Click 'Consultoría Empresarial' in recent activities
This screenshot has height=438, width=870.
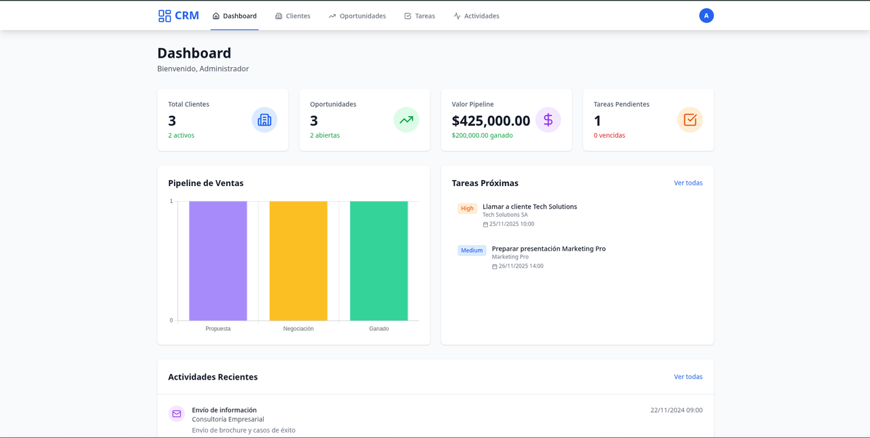[228, 420]
